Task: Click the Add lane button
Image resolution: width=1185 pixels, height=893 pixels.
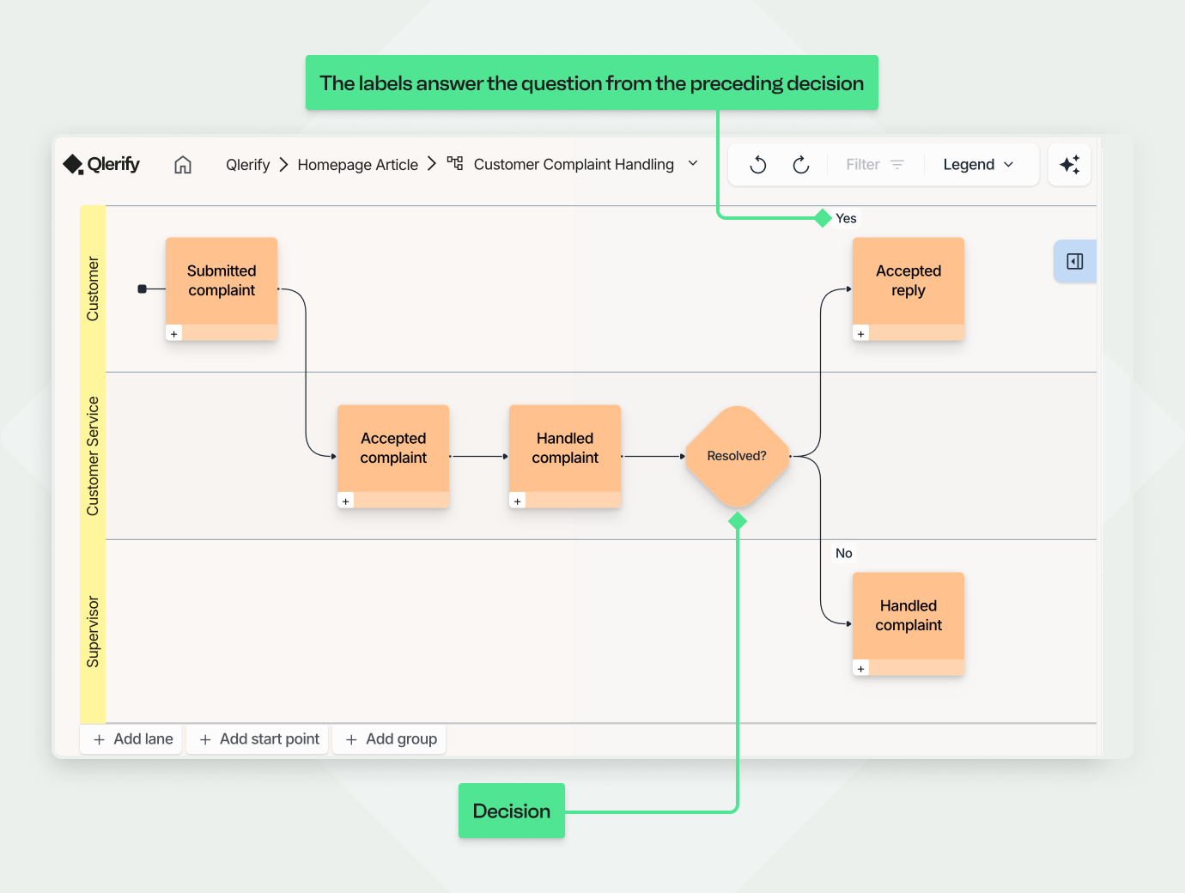Action: pos(132,739)
